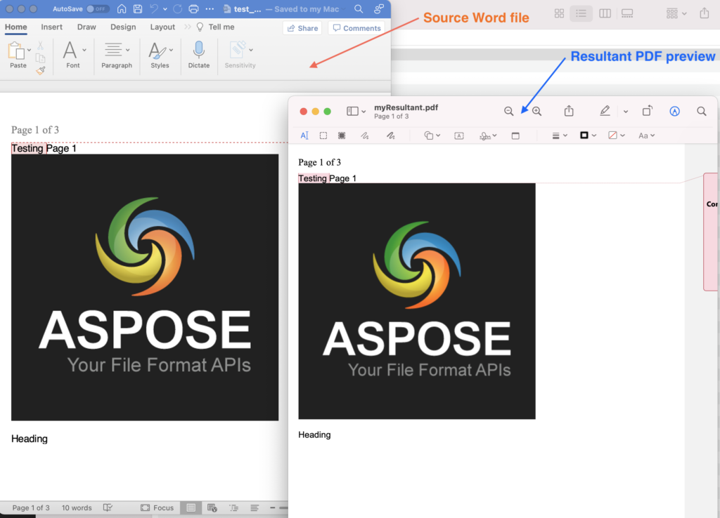Select Print Layout view in Word status bar
Screen dimensions: 720x518
191,507
